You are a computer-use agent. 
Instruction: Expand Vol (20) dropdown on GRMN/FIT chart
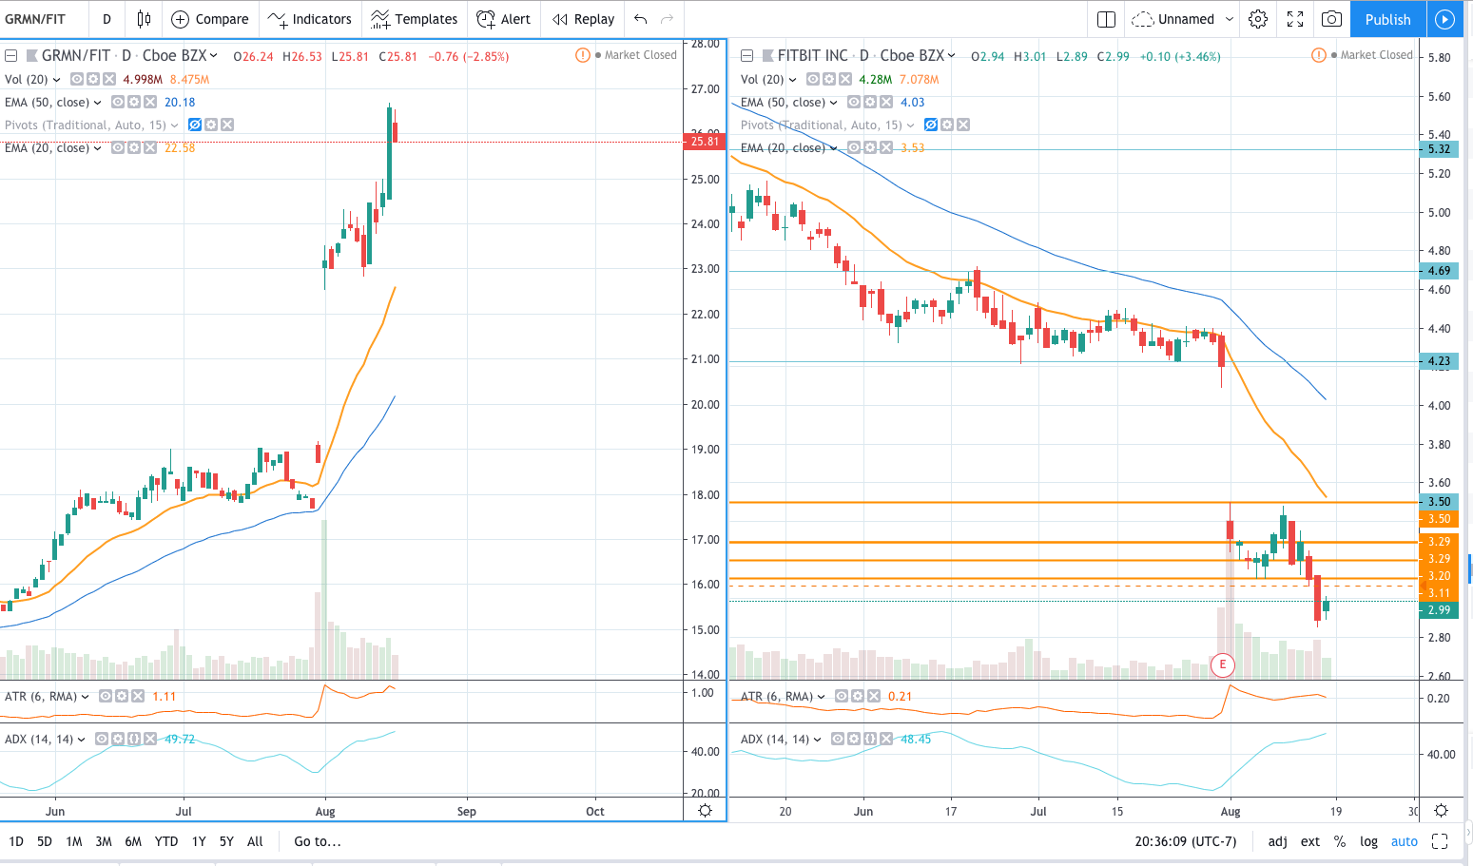pyautogui.click(x=57, y=79)
